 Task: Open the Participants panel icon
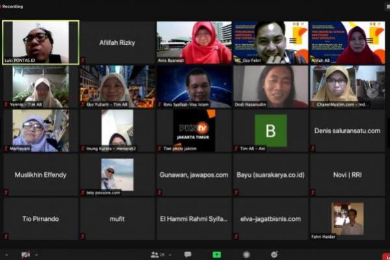[155, 255]
